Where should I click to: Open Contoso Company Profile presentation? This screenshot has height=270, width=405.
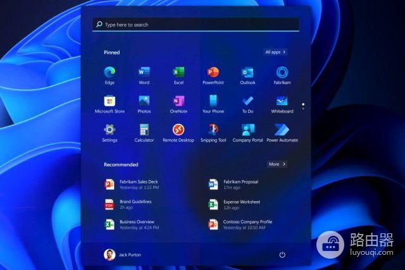(x=240, y=224)
